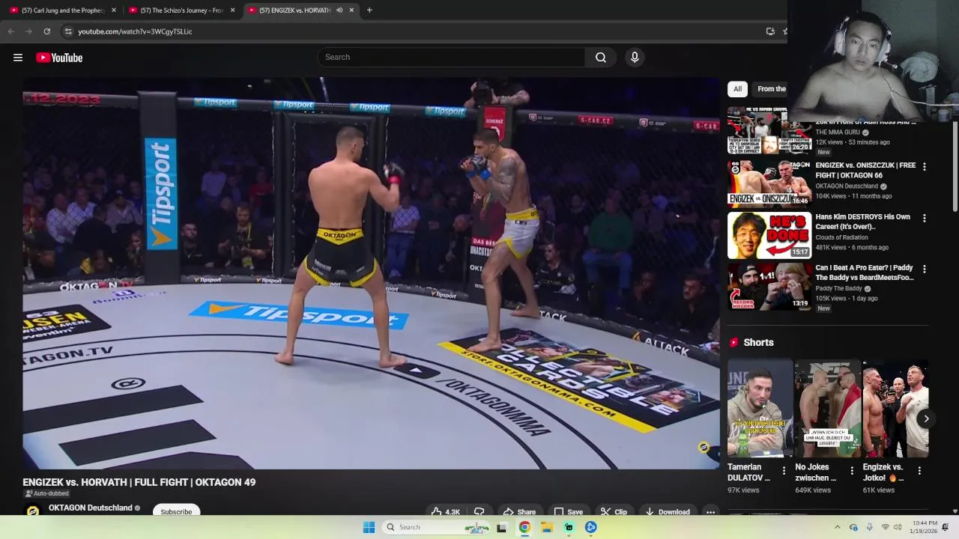Open the Windows Start menu
Image resolution: width=959 pixels, height=539 pixels.
369,527
